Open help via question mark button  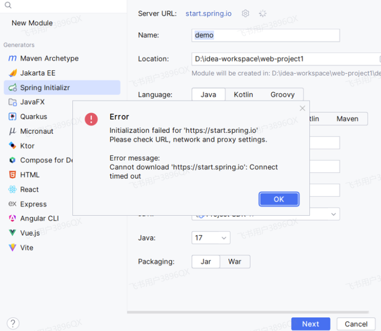(13, 323)
